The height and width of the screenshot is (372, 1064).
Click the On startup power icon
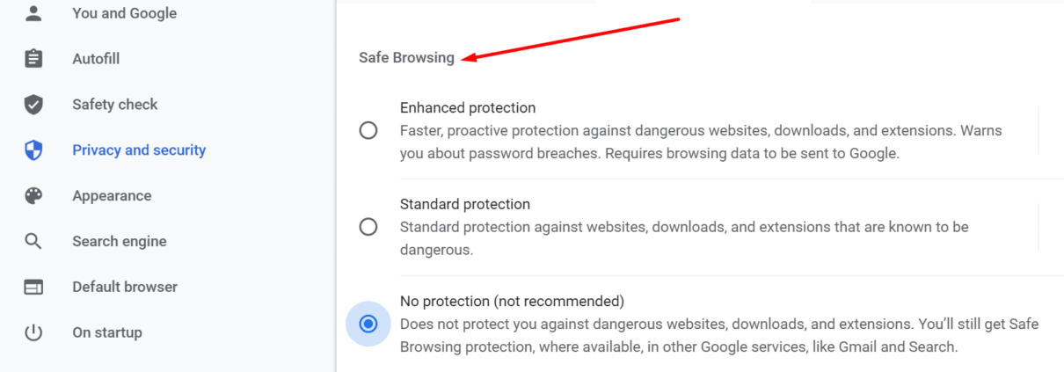[x=33, y=332]
